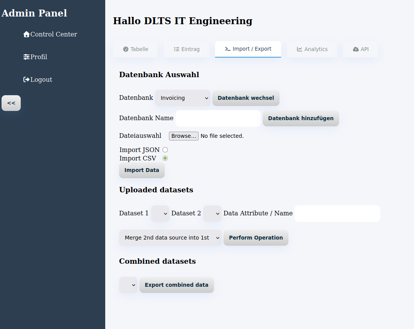Switch to the Tabelle tab
414x329 pixels.
tap(136, 49)
